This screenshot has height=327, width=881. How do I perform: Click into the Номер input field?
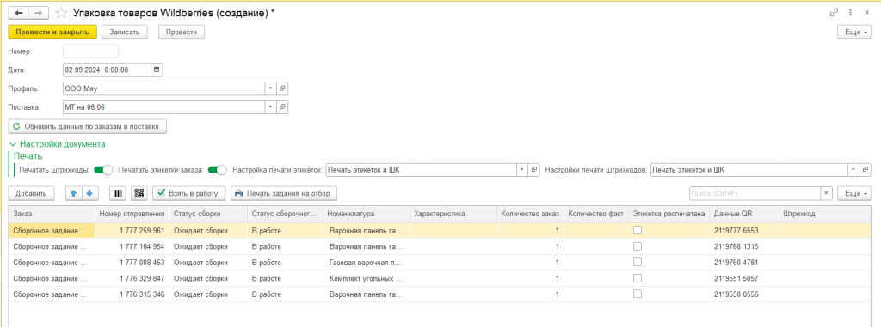point(90,51)
